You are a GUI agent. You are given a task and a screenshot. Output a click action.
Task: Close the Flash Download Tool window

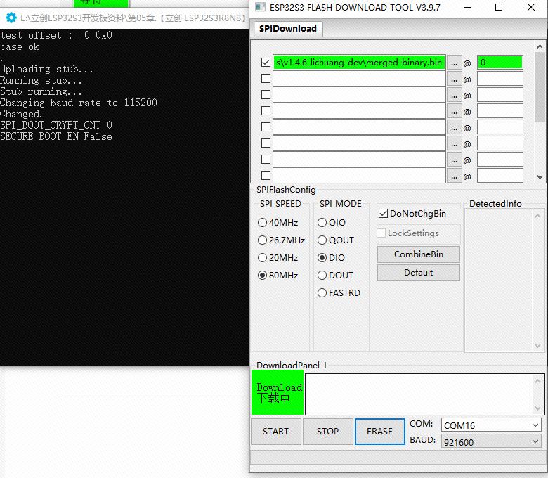pyautogui.click(x=531, y=7)
